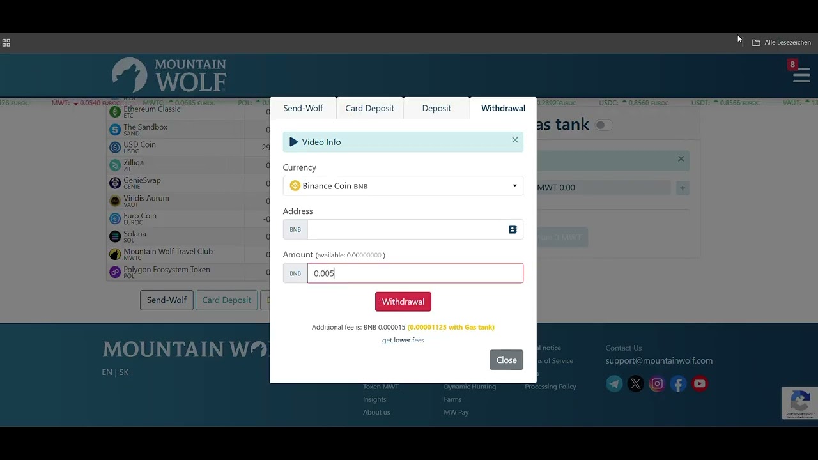Open the Card Deposit tab
818x460 pixels.
[369, 108]
